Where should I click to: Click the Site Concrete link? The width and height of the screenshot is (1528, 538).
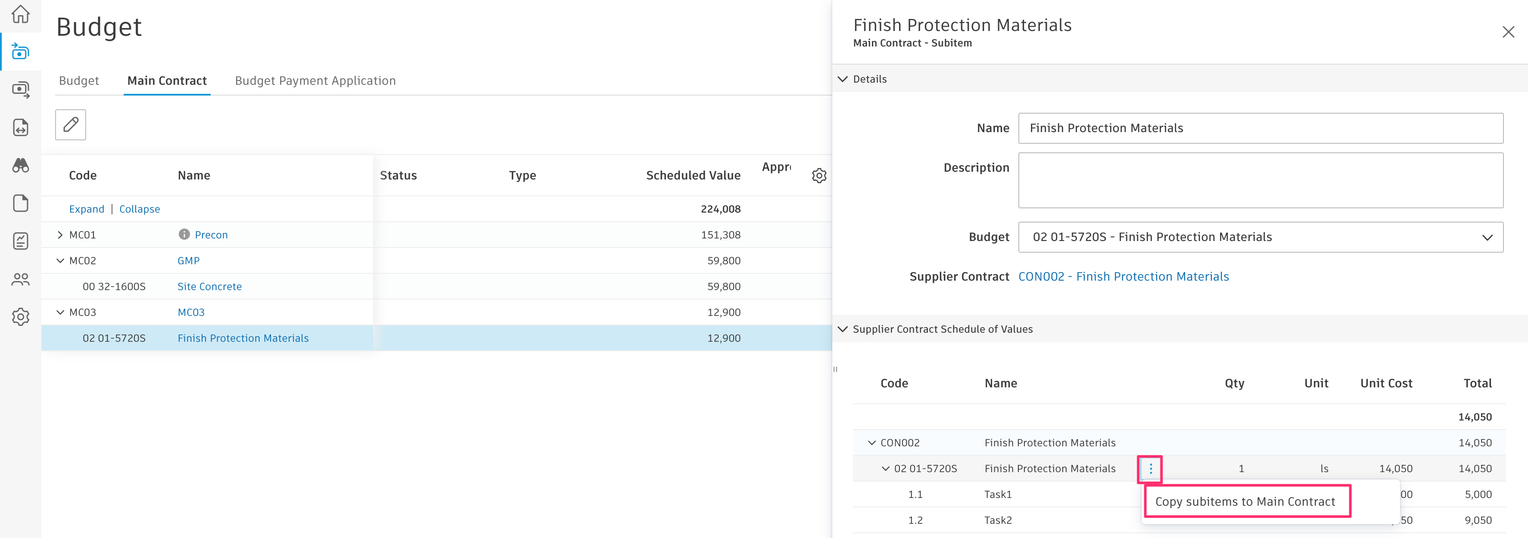pos(209,287)
